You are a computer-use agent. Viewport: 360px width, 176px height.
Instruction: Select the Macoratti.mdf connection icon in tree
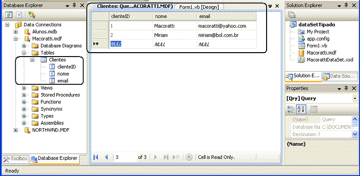[27, 39]
